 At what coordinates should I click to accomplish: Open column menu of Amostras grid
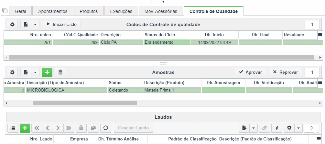tap(320, 83)
